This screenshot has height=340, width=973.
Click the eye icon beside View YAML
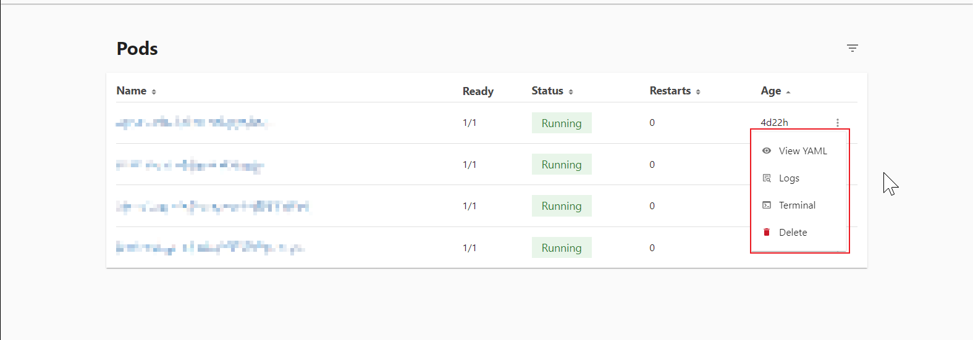(x=767, y=151)
